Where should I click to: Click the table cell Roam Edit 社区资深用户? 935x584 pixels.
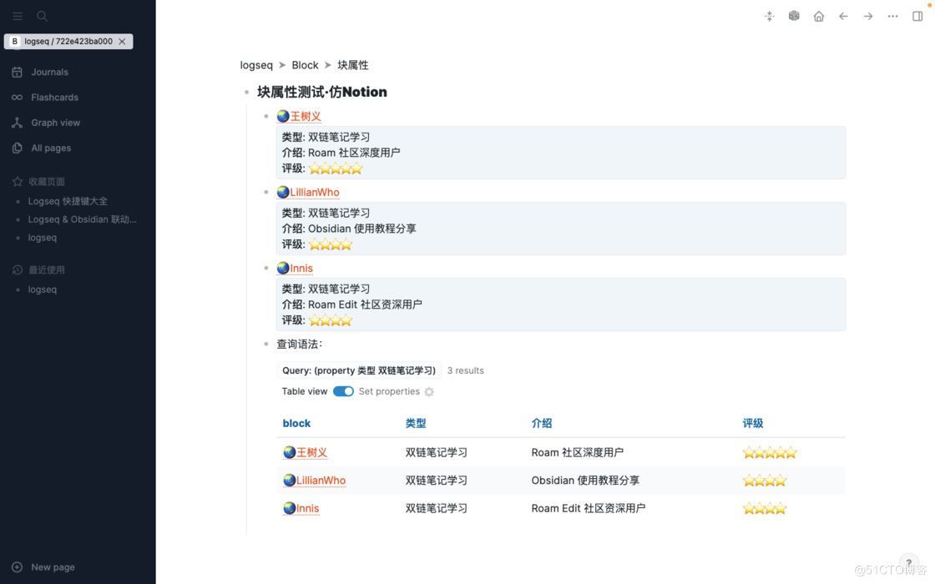pyautogui.click(x=589, y=508)
